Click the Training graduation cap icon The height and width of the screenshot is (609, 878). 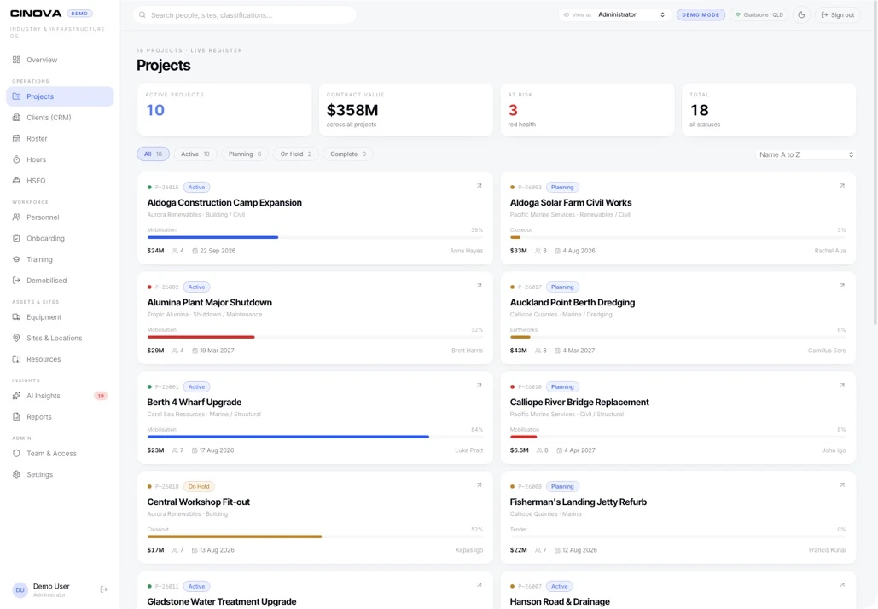pyautogui.click(x=16, y=259)
